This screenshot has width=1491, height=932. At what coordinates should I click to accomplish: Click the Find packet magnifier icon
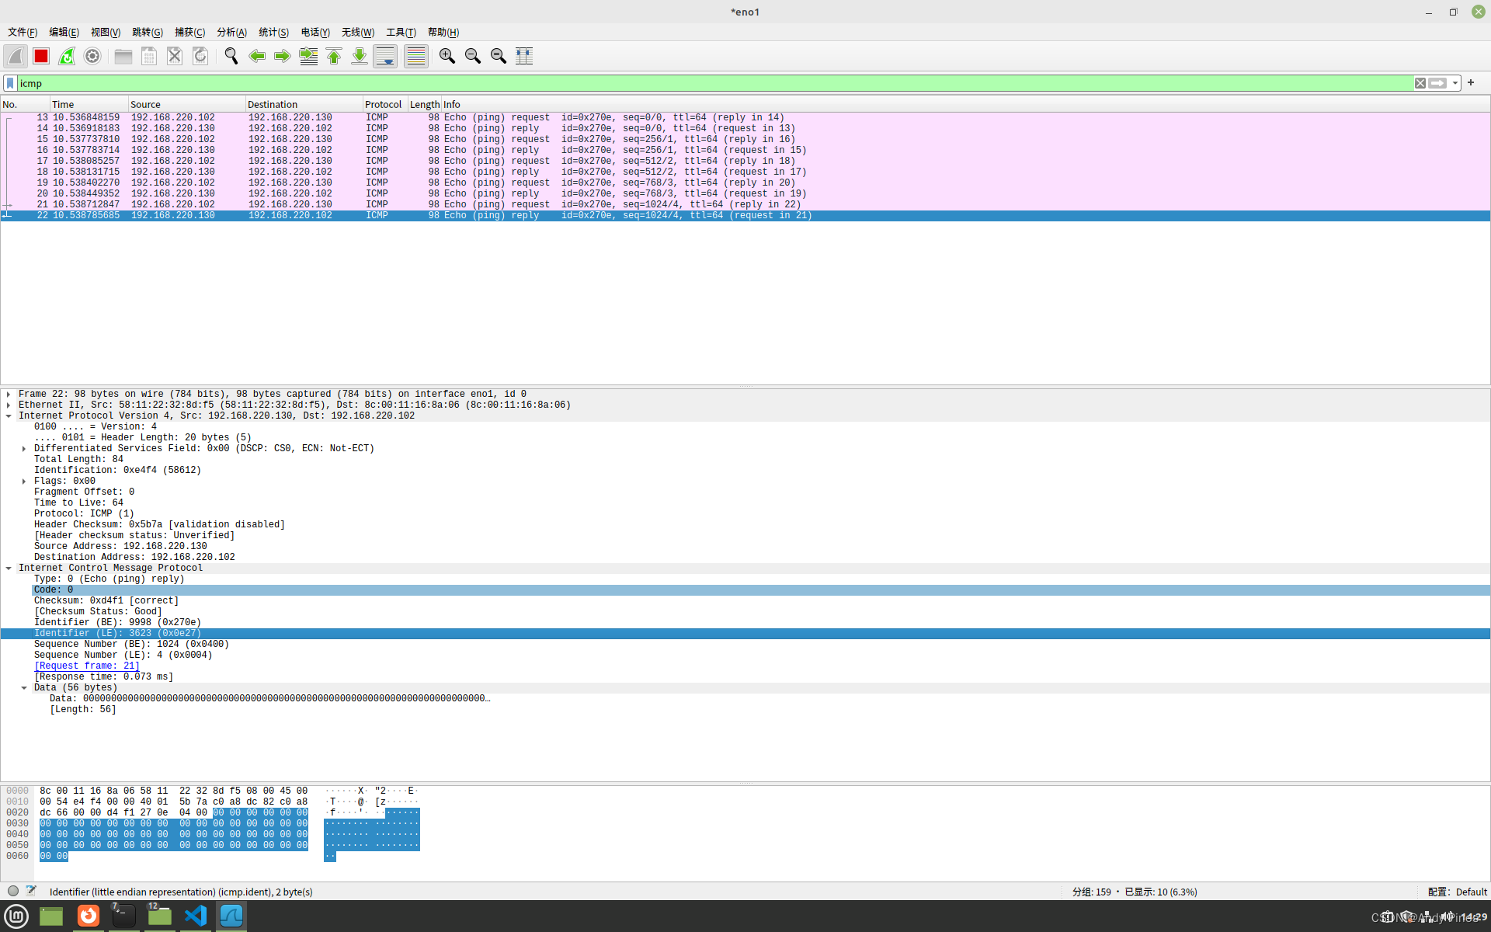tap(231, 56)
